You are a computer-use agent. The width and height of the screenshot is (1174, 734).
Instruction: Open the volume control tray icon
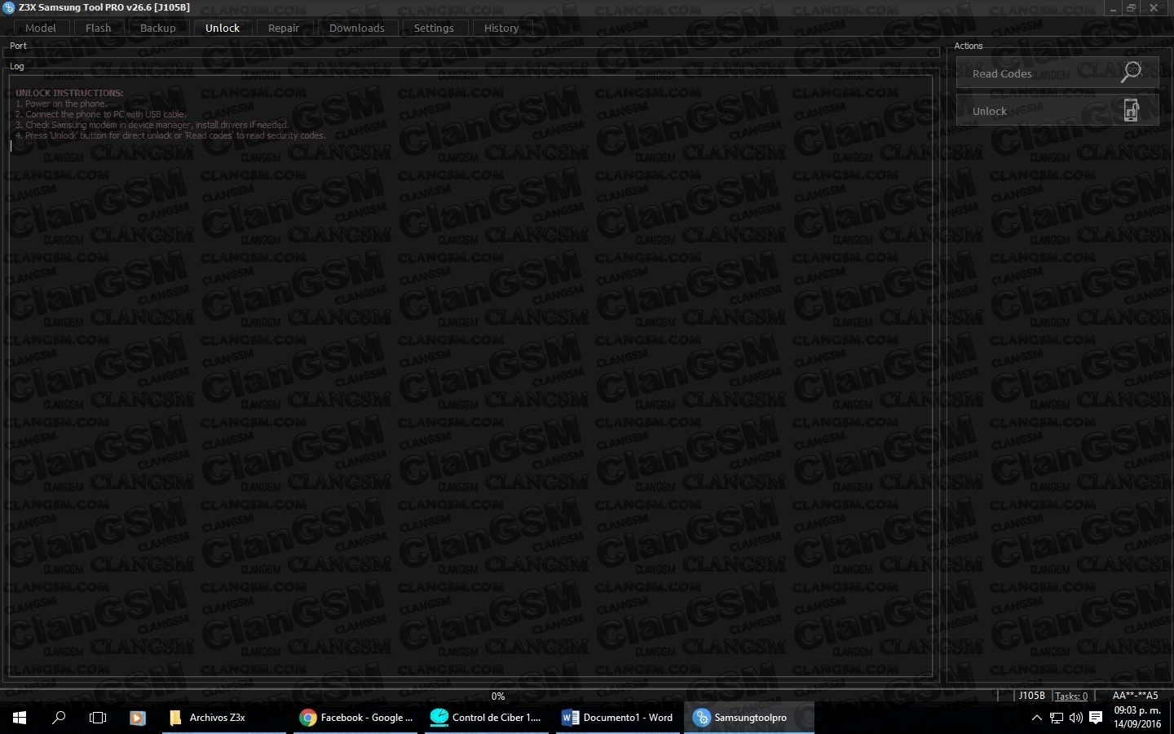click(1076, 718)
